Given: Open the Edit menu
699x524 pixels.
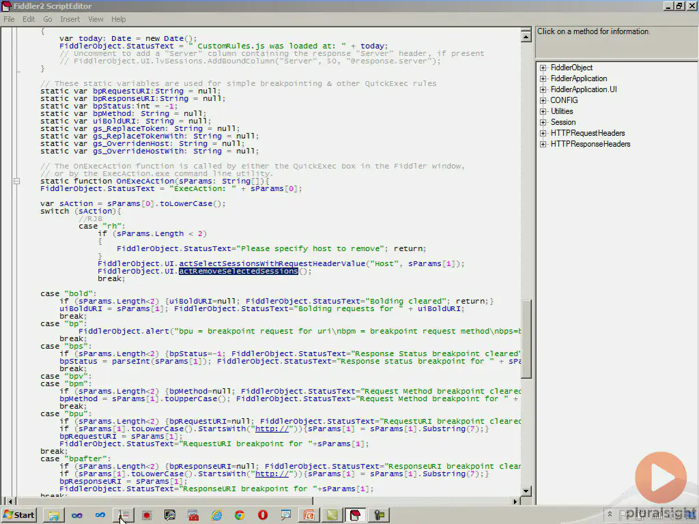Looking at the screenshot, I should point(29,19).
